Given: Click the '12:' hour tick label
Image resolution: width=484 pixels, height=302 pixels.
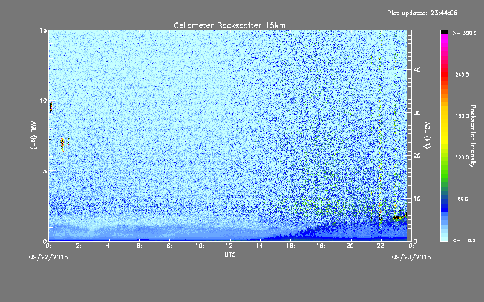Looking at the screenshot, I should (x=231, y=246).
